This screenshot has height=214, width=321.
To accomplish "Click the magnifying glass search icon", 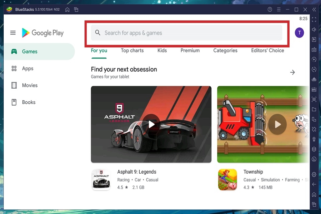I will click(98, 32).
